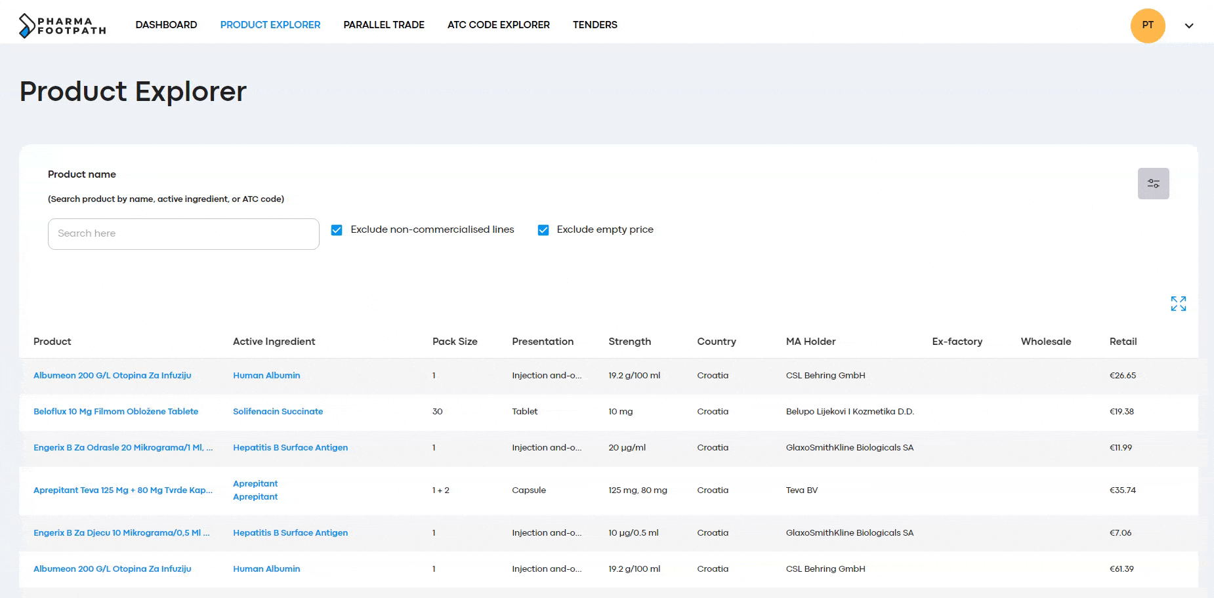Open the account dropdown chevron

pos(1188,26)
